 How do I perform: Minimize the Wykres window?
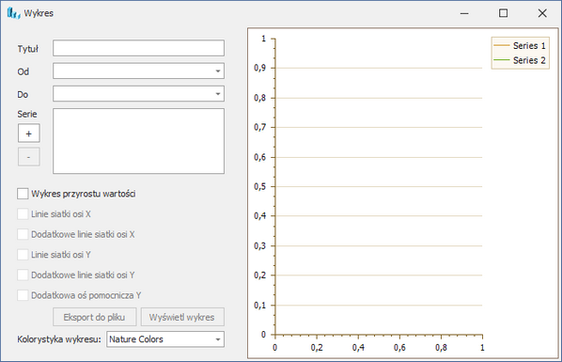pos(464,13)
